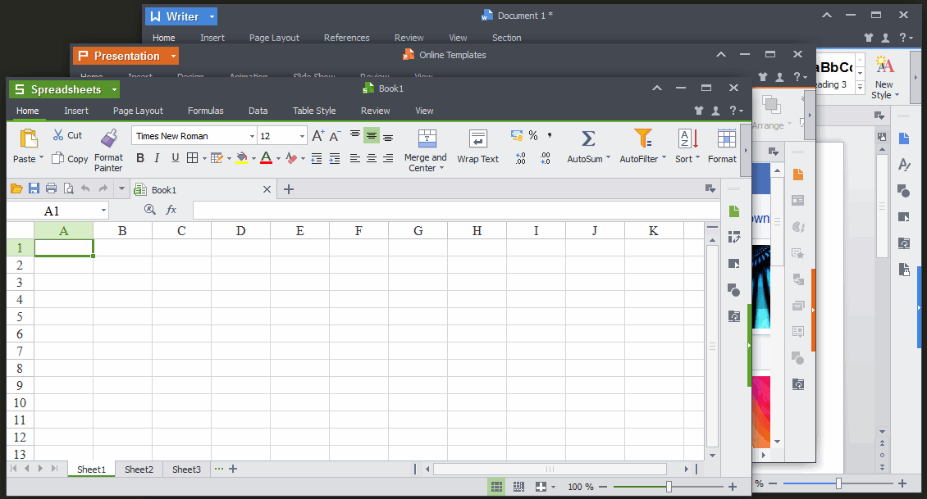
Task: Click the Paste icon in Spreadsheets
Action: (x=29, y=138)
